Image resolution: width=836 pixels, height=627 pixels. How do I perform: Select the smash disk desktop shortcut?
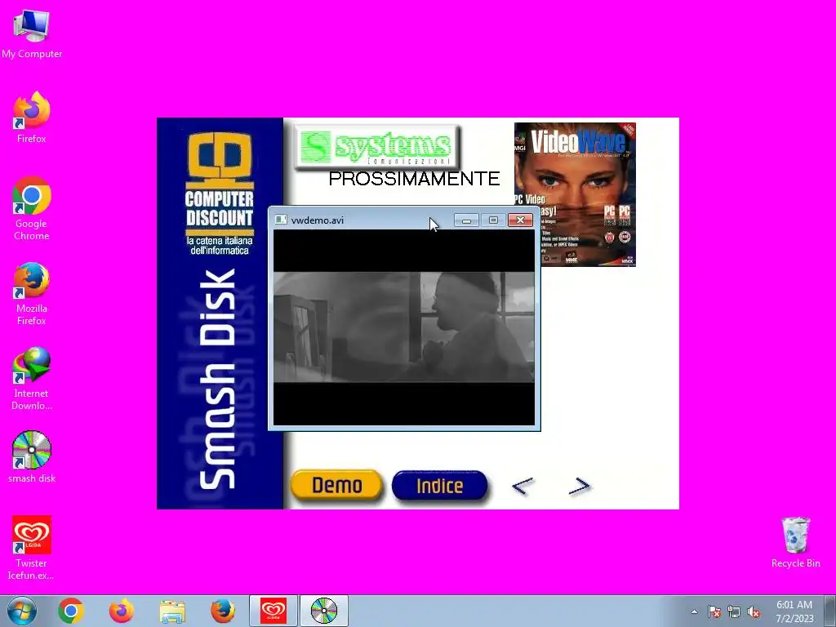[32, 457]
